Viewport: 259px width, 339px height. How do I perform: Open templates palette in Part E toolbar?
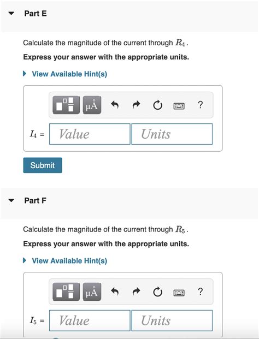[66, 105]
